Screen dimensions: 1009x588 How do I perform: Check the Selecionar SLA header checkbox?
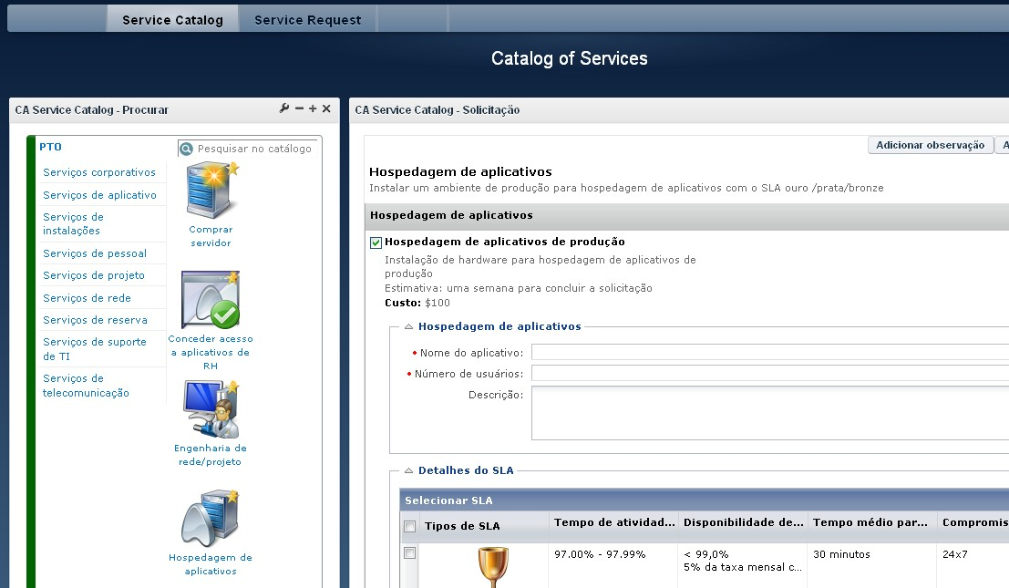click(409, 526)
